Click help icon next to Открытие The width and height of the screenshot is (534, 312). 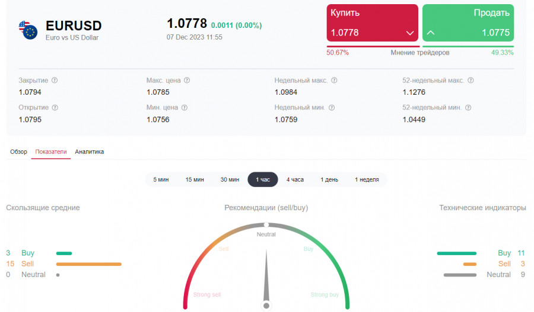pyautogui.click(x=55, y=107)
